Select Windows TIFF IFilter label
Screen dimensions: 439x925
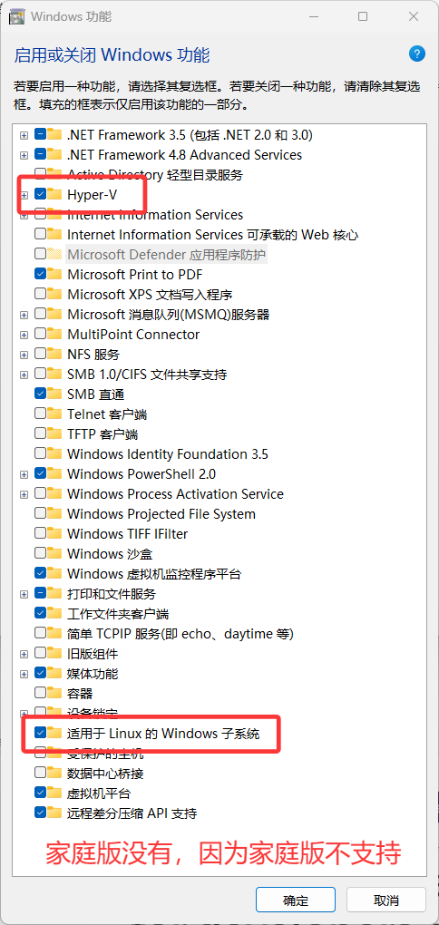(128, 533)
